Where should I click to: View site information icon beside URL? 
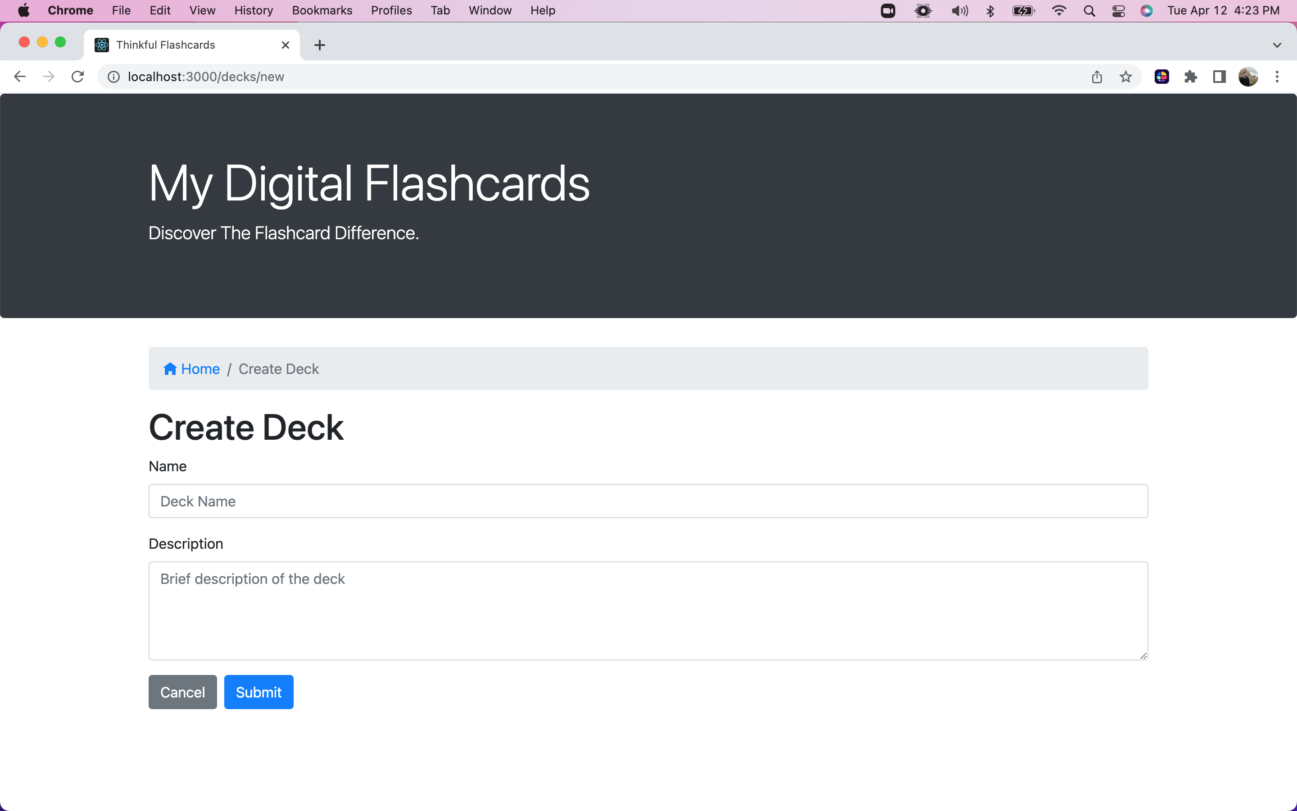point(113,77)
